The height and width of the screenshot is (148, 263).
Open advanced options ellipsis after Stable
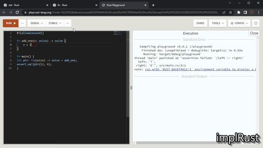click(67, 23)
